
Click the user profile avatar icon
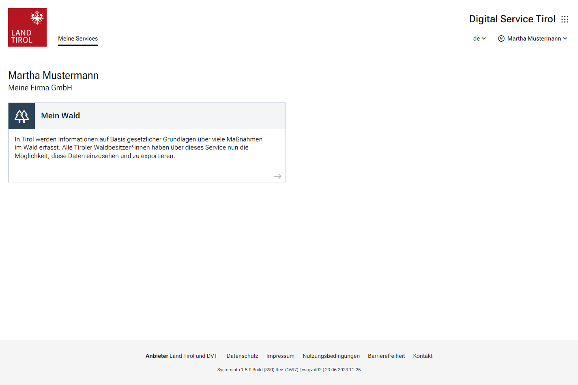501,38
